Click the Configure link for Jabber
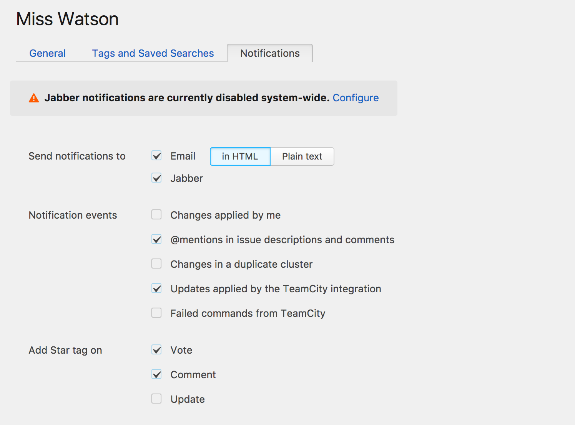The height and width of the screenshot is (425, 575). (356, 98)
